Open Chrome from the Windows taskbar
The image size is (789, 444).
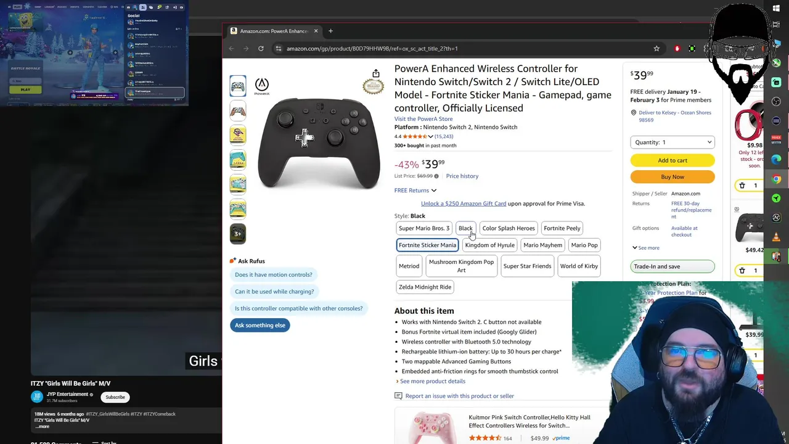click(x=776, y=179)
